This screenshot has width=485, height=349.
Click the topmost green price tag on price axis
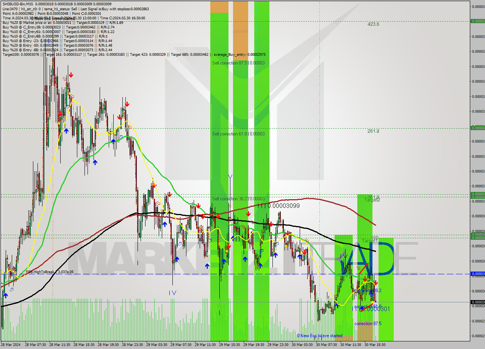[477, 21]
